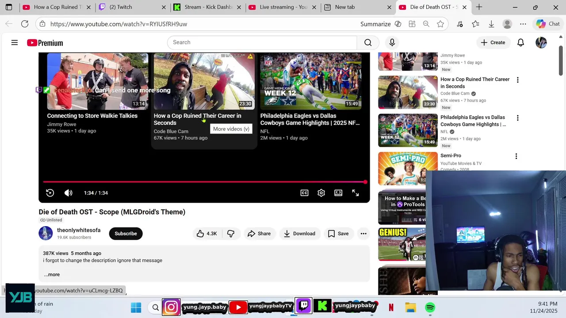Image resolution: width=566 pixels, height=318 pixels.
Task: Mute the video volume icon
Action: click(68, 193)
